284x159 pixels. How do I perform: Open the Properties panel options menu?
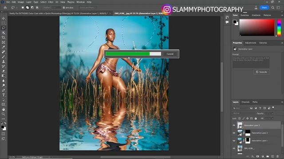point(282,43)
